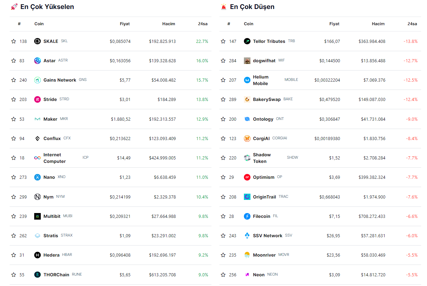Click the Astar coin logo icon

tap(37, 61)
